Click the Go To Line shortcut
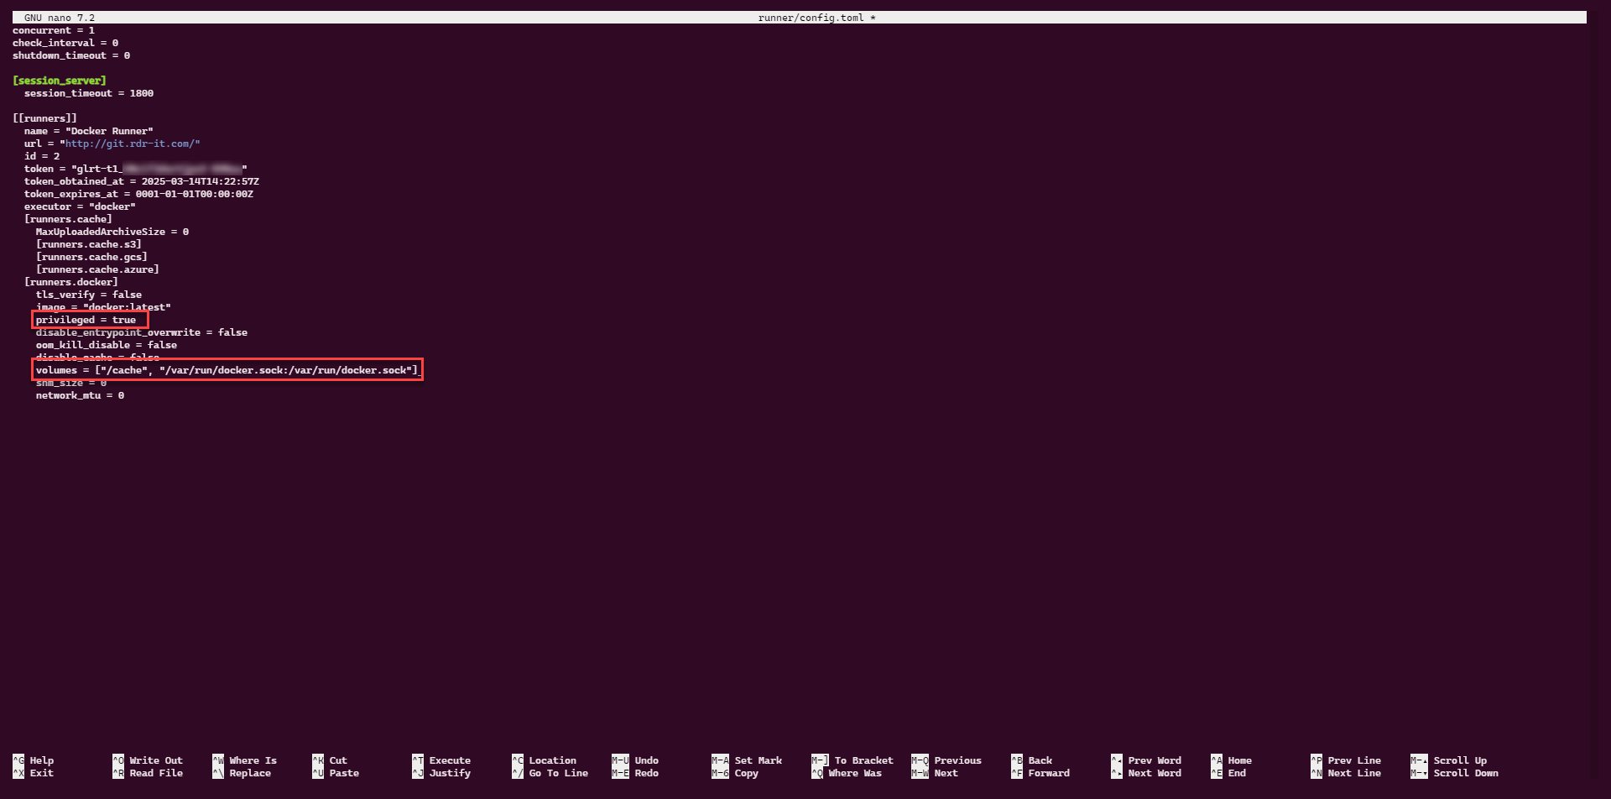 pyautogui.click(x=558, y=773)
